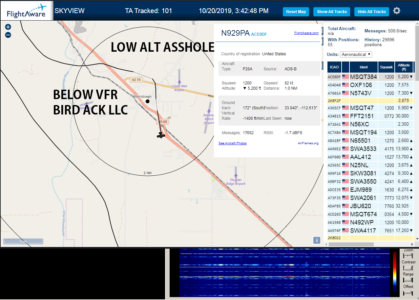This screenshot has width=419, height=300.
Task: Click the Hide All Tracks button
Action: [372, 12]
